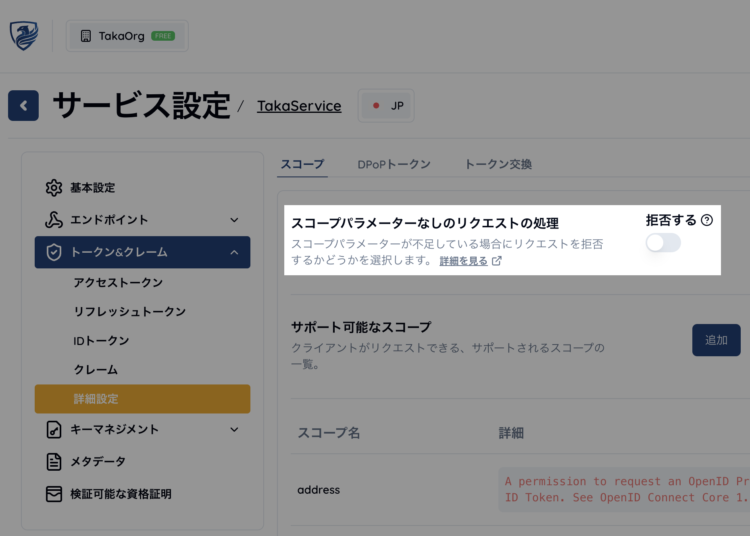750x536 pixels.
Task: Expand the エンドポイント section
Action: 234,220
